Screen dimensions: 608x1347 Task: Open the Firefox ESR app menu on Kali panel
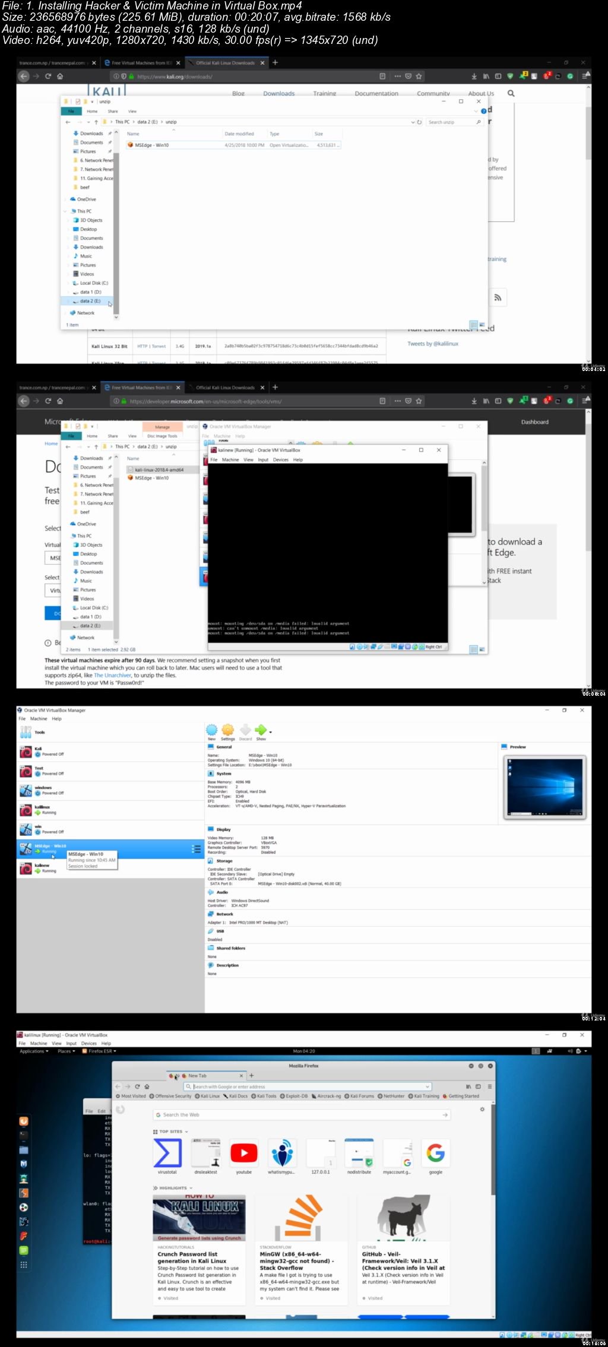(x=99, y=1051)
